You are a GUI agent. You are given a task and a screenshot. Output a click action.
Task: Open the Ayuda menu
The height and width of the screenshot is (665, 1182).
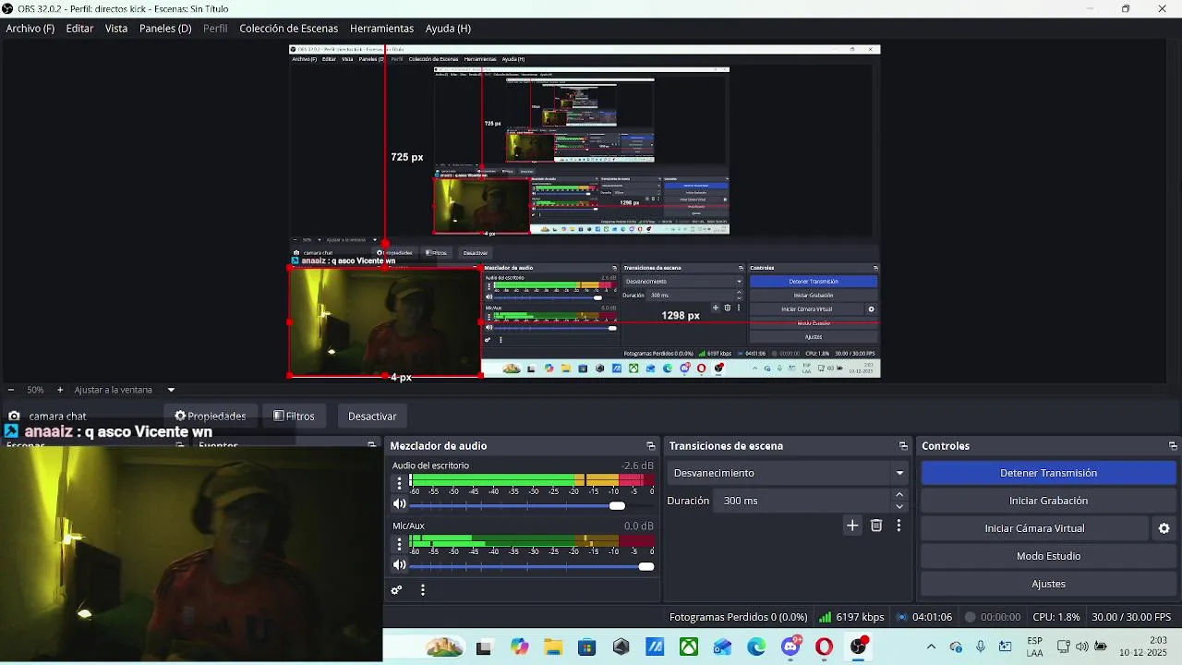pos(448,29)
